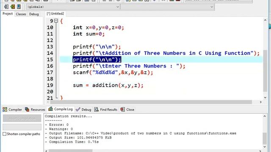Click "Compilation results..." in the log
This screenshot has height=152, width=271.
click(69, 116)
